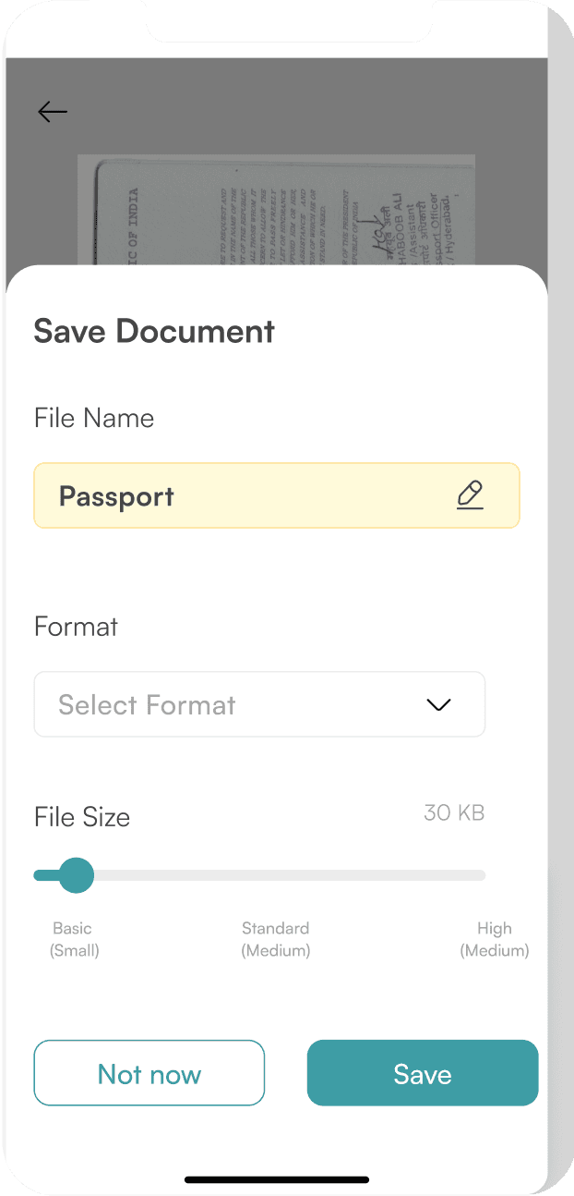Grab the teal file size slider handle
Image resolution: width=574 pixels, height=1196 pixels.
click(x=76, y=874)
